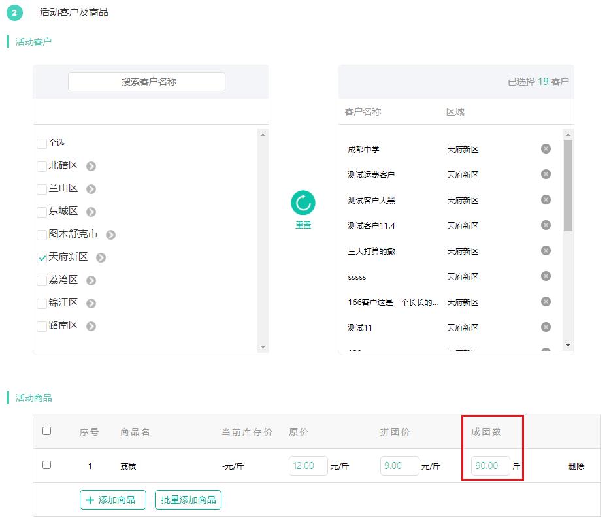The height and width of the screenshot is (522, 607).
Task: Click the 删除 link for 荔枝
Action: click(x=577, y=466)
